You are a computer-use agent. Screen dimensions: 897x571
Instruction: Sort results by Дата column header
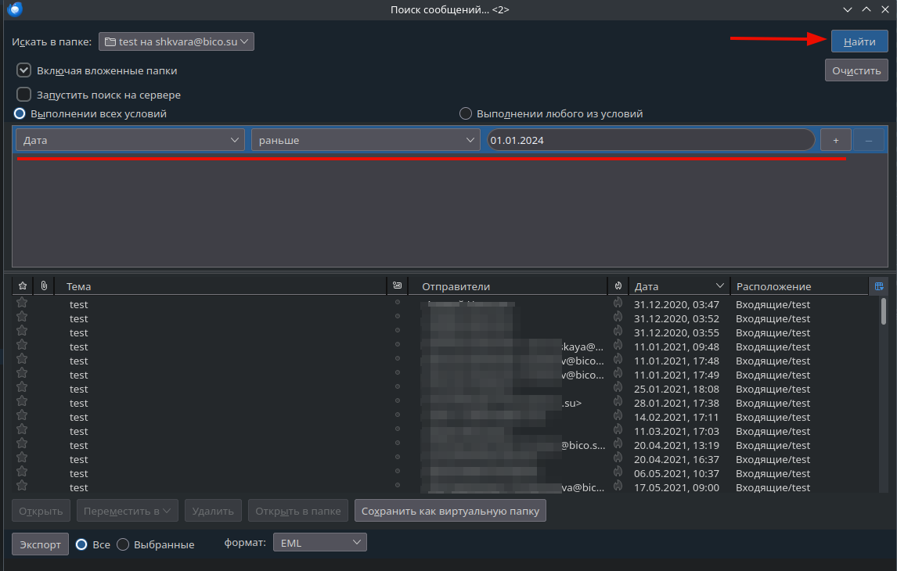click(679, 285)
